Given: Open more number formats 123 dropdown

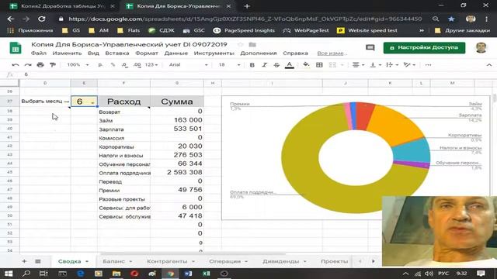Looking at the screenshot, I should point(151,65).
